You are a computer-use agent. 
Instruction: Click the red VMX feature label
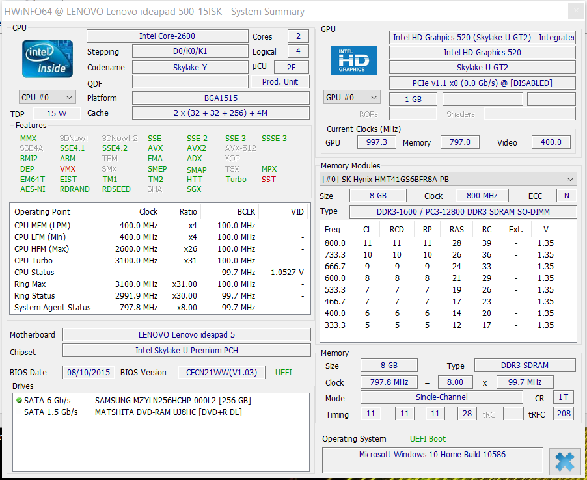[68, 169]
